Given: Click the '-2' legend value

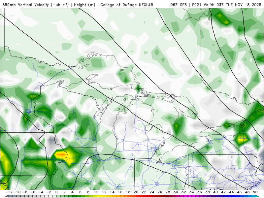Looking at the screenshot, I should pos(49,192).
